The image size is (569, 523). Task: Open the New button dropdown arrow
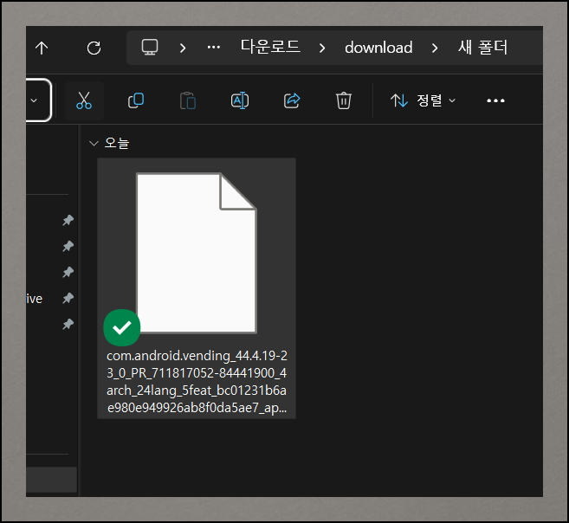[34, 100]
